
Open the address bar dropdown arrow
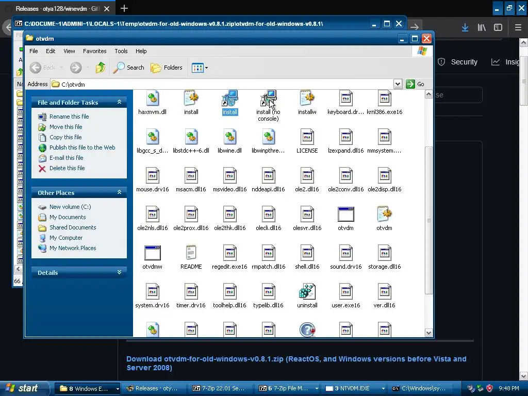(x=398, y=84)
